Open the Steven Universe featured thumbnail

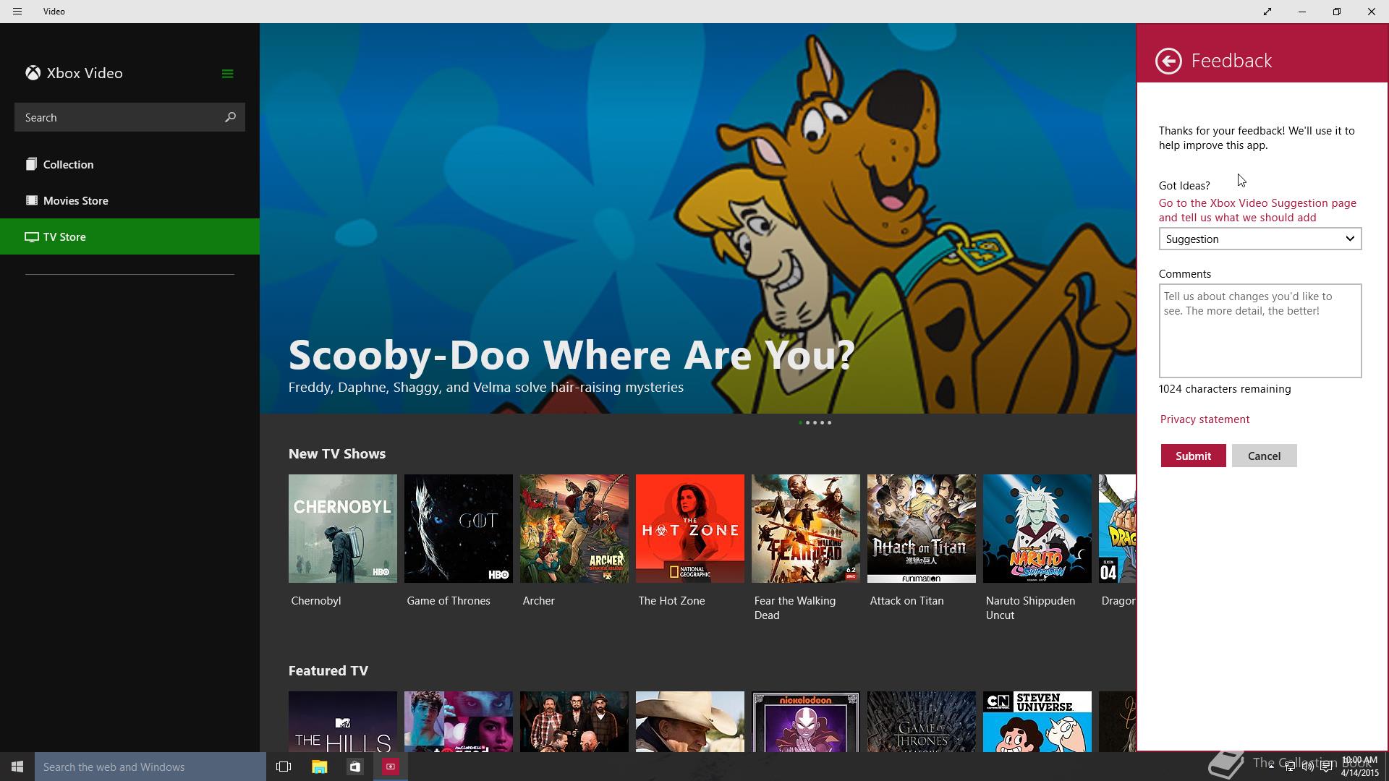(1037, 722)
